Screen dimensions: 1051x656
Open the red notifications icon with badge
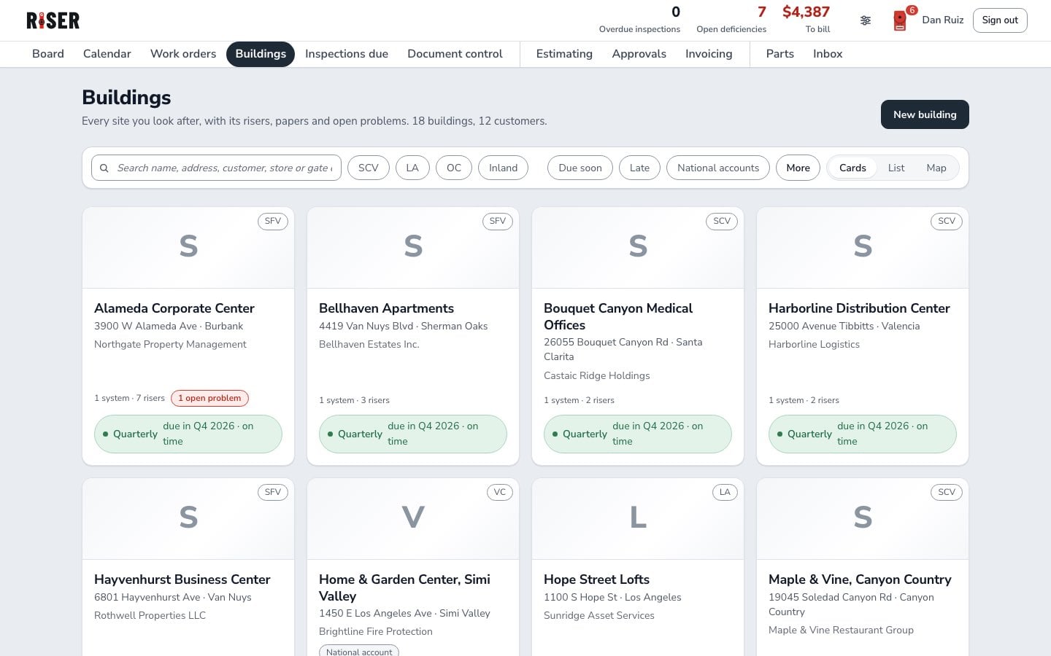point(901,20)
